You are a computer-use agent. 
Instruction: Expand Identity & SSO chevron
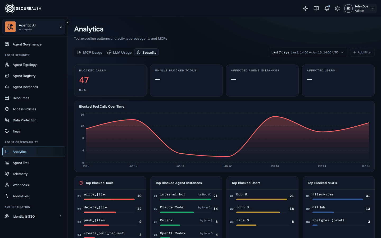[61, 216]
